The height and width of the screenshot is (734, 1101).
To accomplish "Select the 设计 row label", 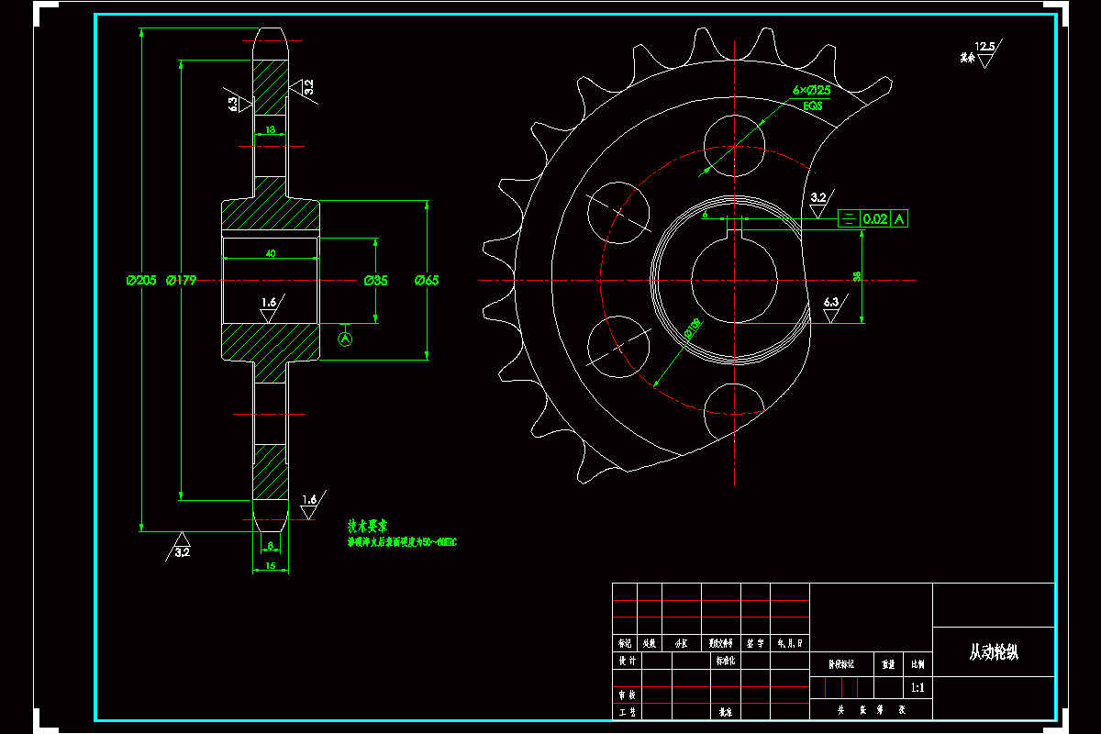I will 627,661.
